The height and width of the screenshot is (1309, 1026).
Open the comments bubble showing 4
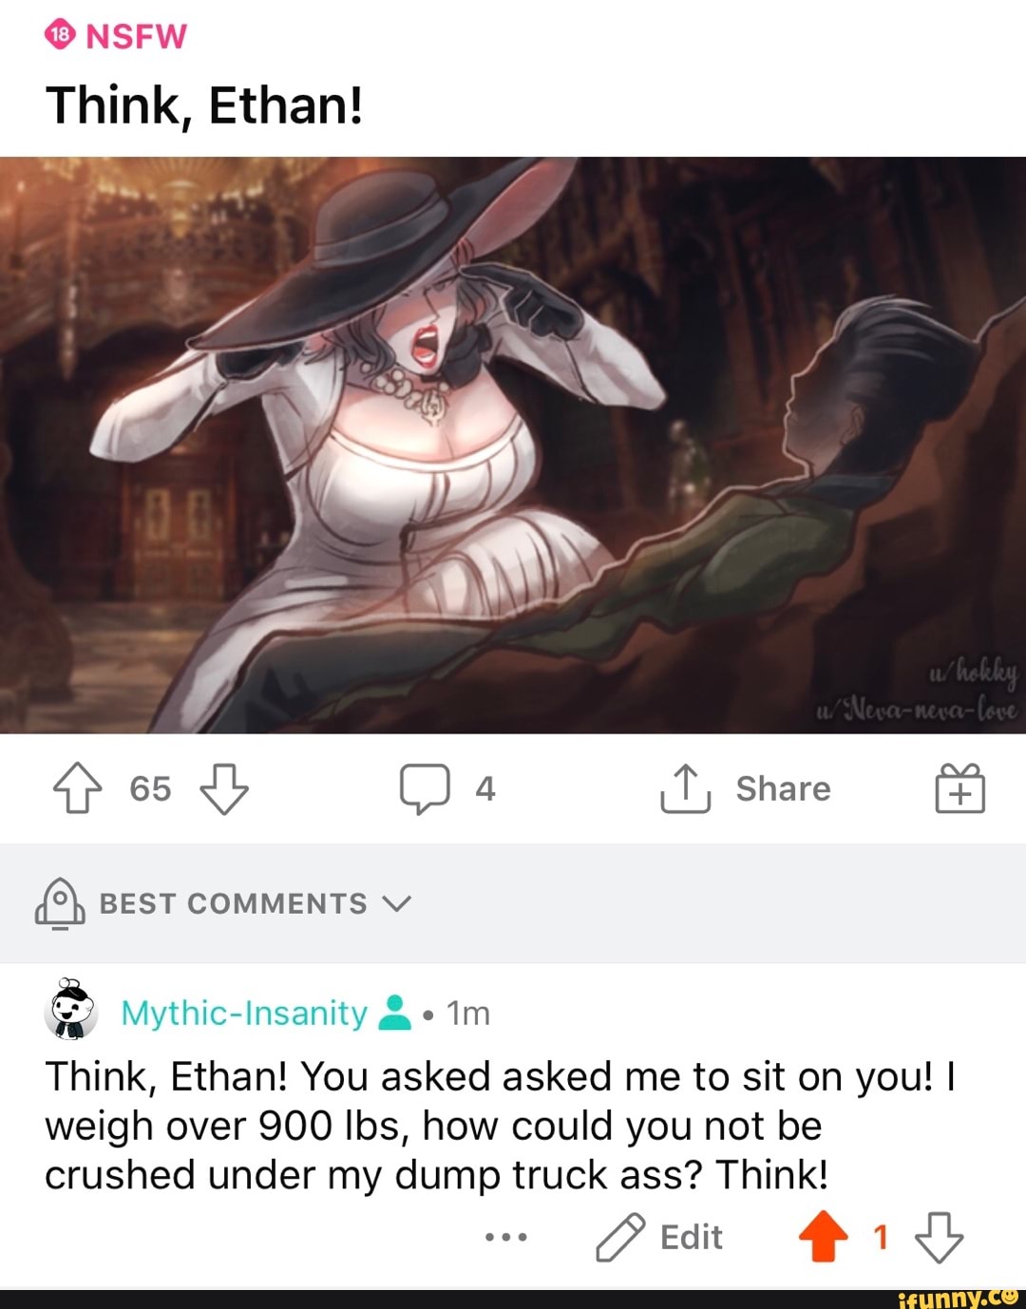click(425, 789)
